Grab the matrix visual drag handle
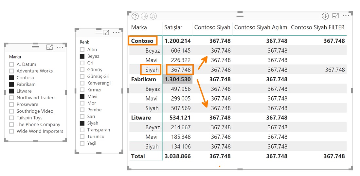Image resolution: width=360 pixels, height=176 pixels. pos(240,15)
